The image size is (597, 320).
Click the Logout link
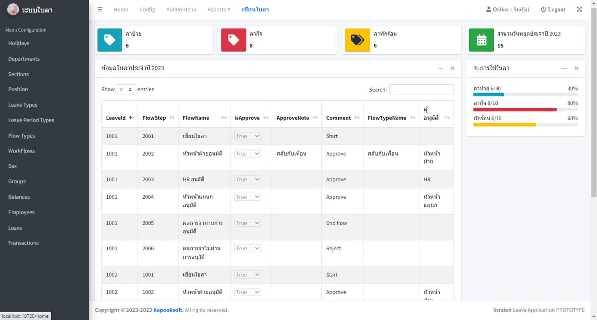pyautogui.click(x=553, y=9)
